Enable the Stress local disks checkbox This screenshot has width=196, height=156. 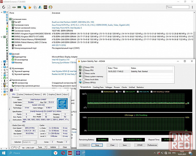84,79
